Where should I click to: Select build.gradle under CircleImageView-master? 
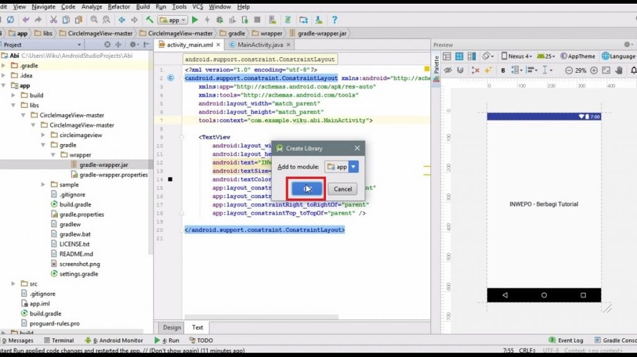[75, 204]
